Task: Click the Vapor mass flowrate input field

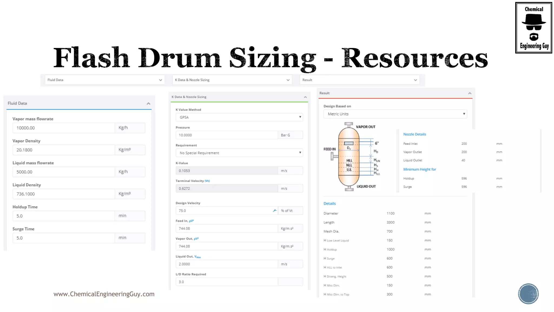Action: tap(64, 128)
